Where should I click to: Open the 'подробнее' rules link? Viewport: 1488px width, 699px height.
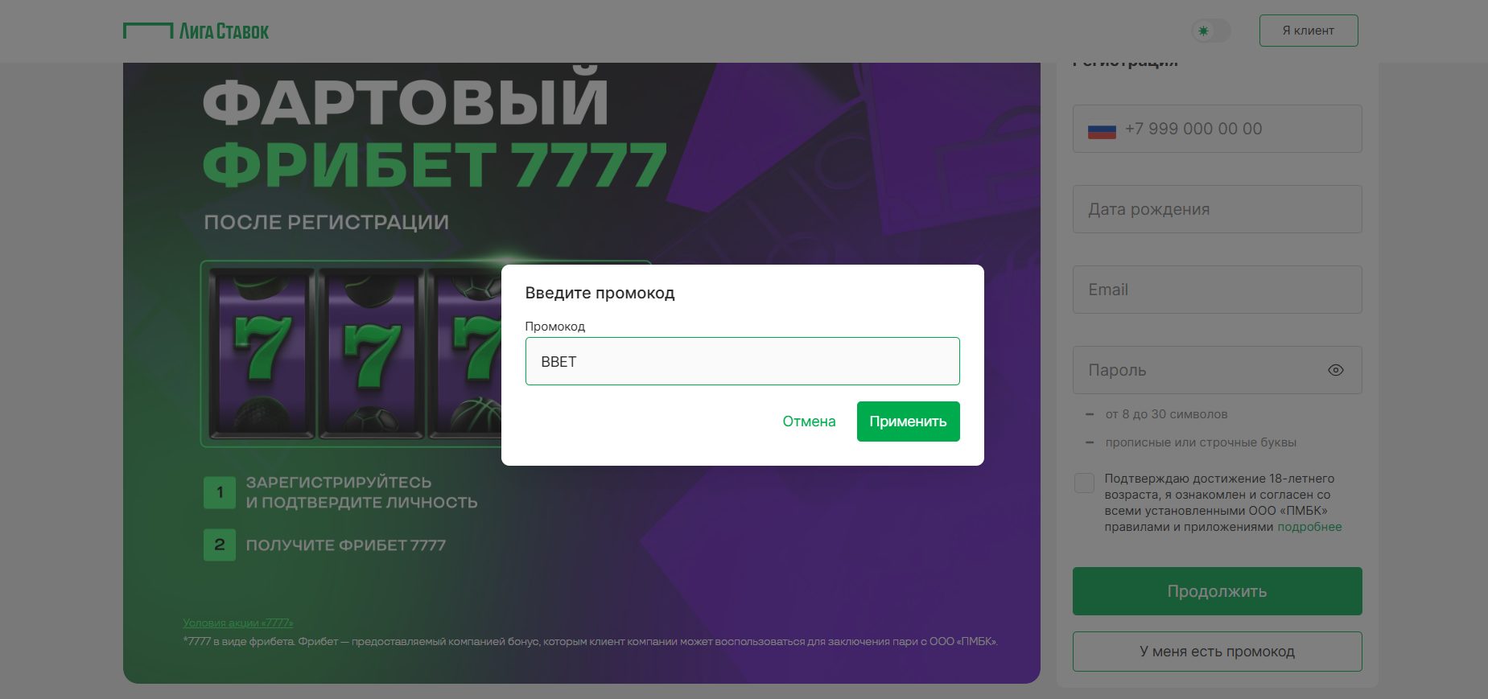point(1312,526)
